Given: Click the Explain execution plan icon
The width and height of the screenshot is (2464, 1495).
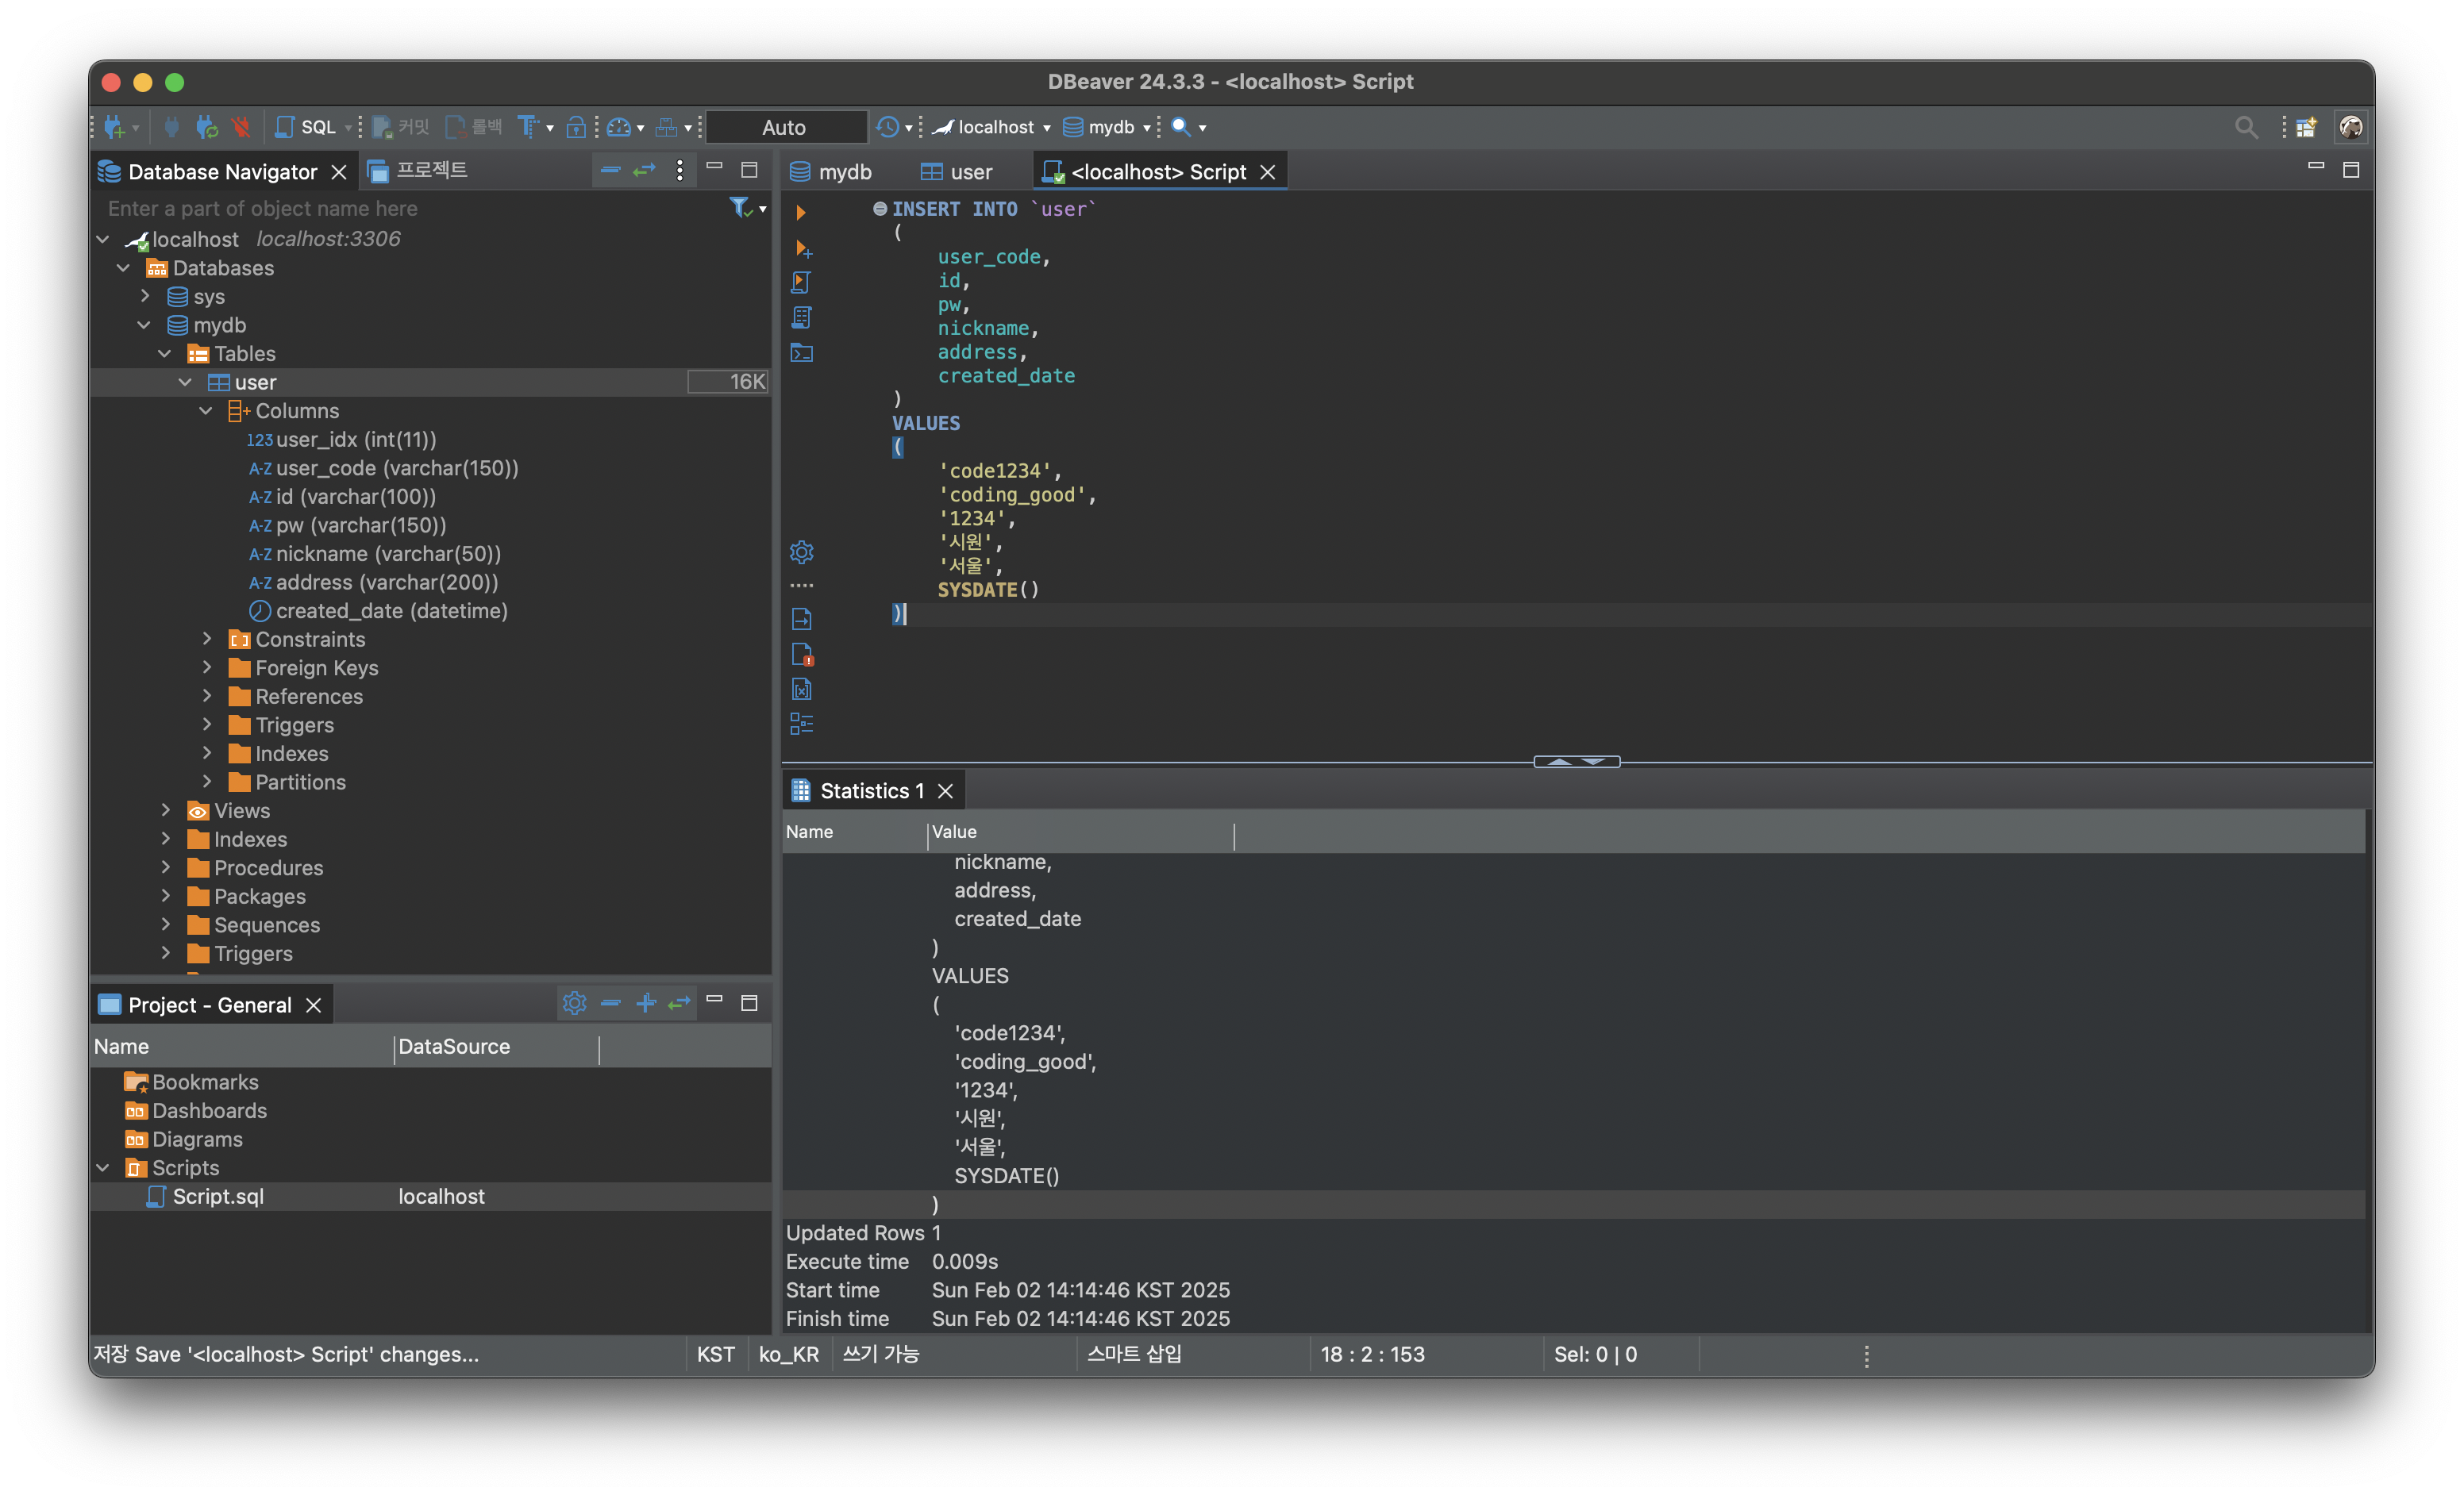Looking at the screenshot, I should [801, 317].
